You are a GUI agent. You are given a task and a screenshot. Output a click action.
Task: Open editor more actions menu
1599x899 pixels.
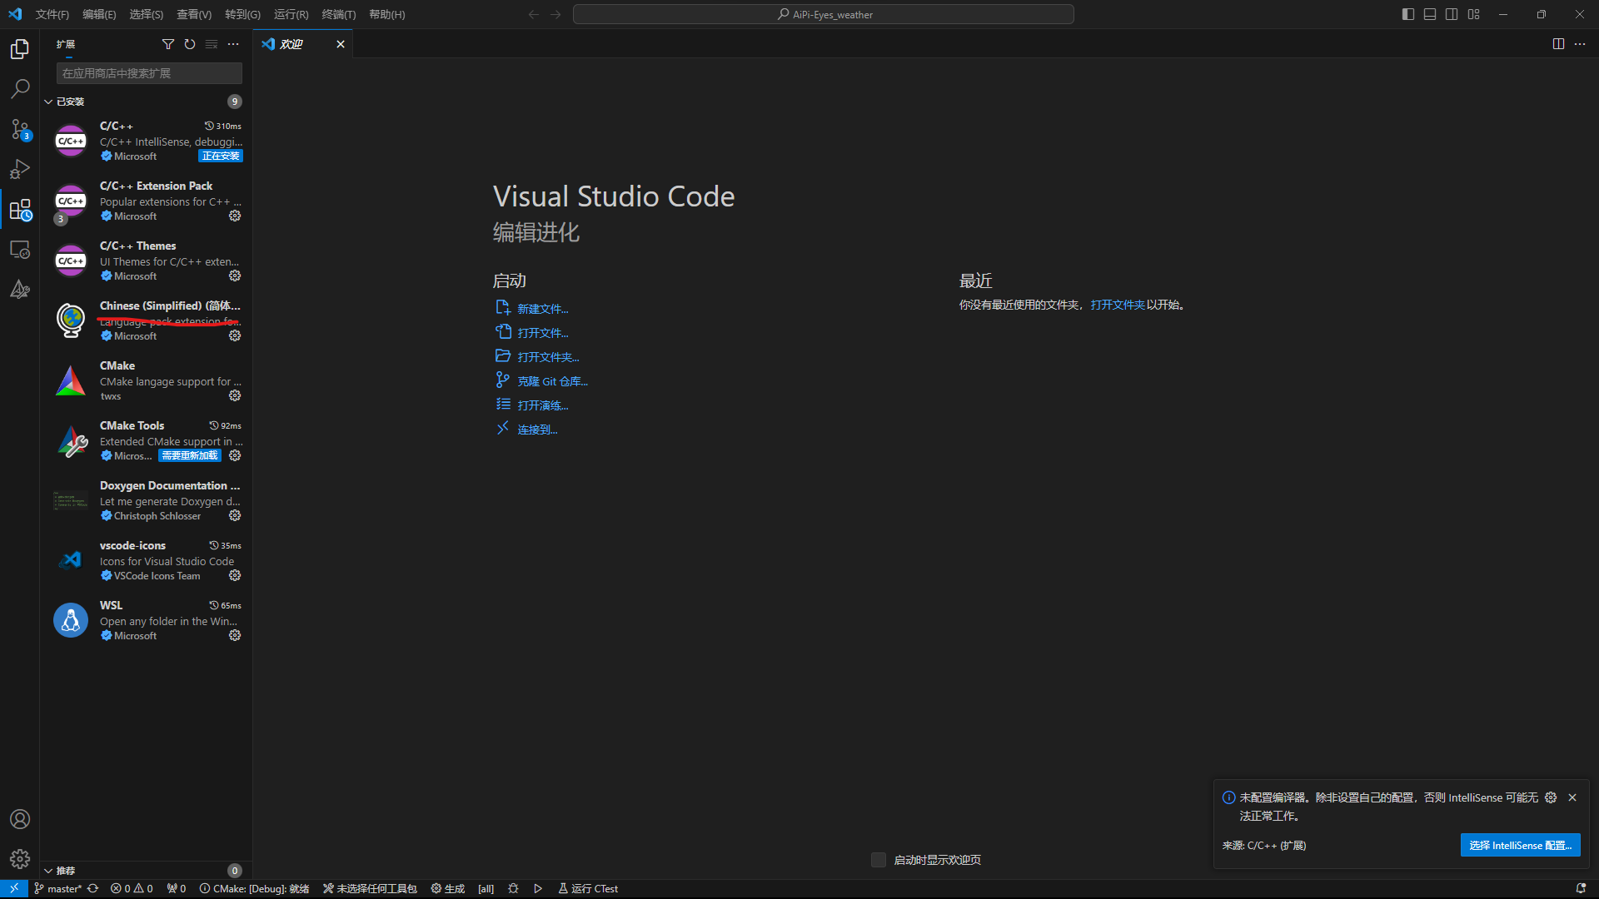pyautogui.click(x=1580, y=44)
